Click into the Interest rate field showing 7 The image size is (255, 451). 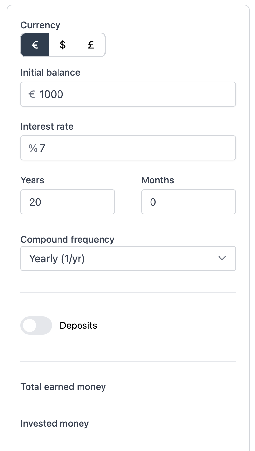[135, 148]
